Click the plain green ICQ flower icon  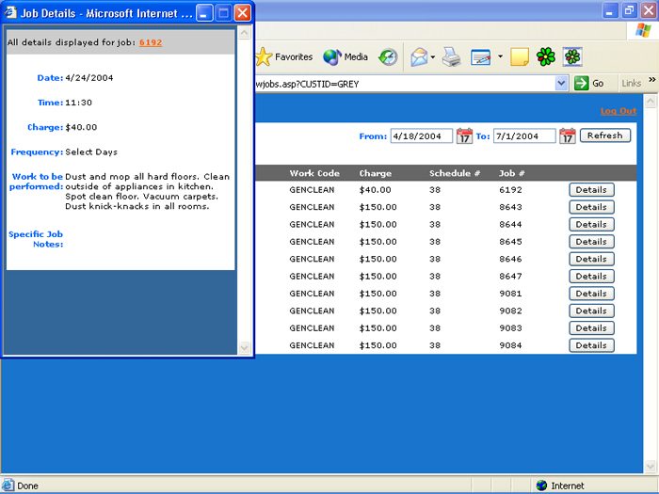point(545,56)
